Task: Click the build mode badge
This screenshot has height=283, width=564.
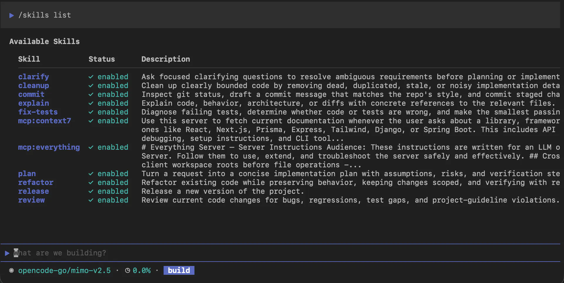Action: (179, 270)
